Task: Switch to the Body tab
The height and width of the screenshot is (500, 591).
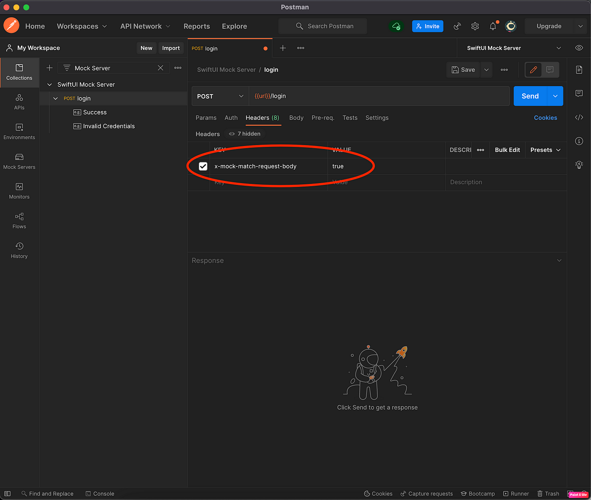Action: (296, 118)
